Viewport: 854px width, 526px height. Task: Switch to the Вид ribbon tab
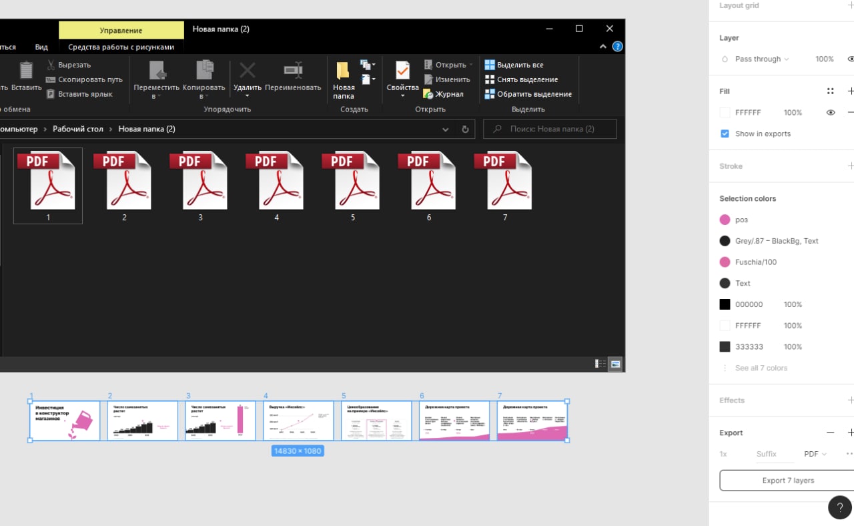tap(41, 47)
